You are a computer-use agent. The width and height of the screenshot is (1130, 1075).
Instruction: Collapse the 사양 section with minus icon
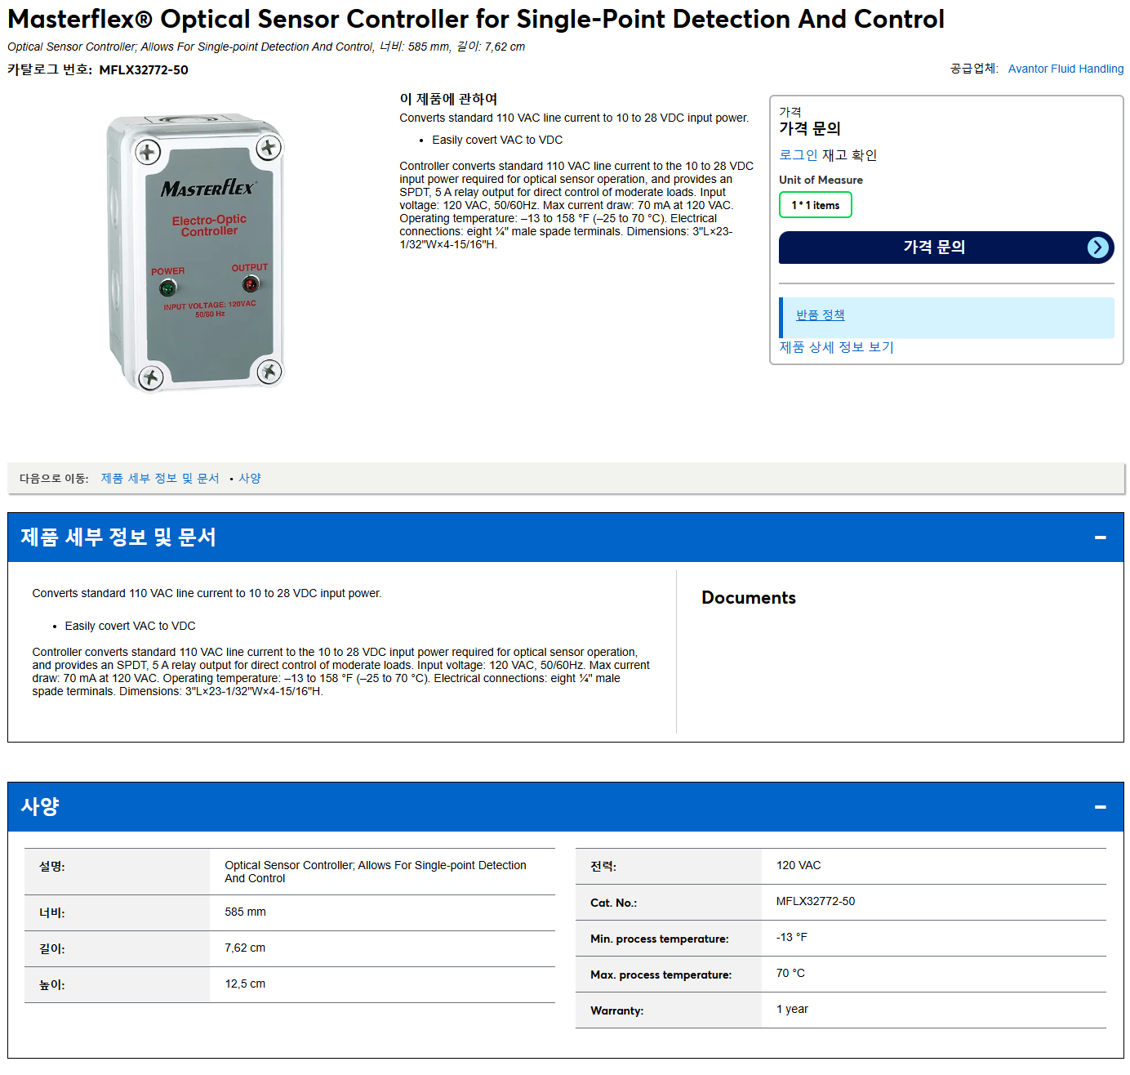[x=1100, y=807]
